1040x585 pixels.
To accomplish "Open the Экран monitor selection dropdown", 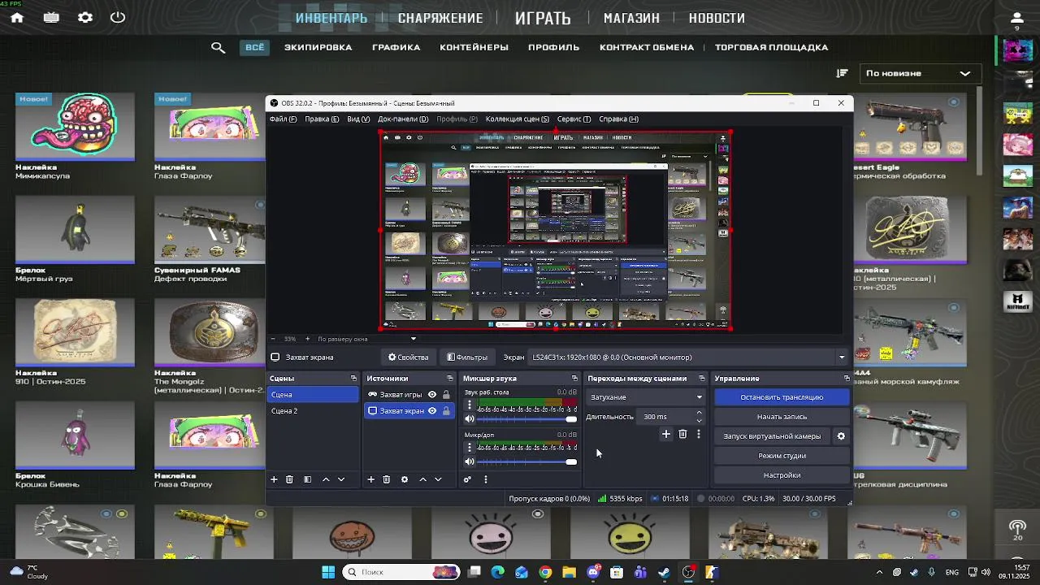I will 687,357.
